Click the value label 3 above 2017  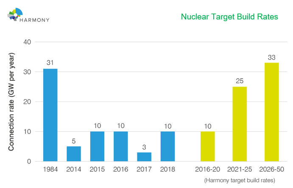pyautogui.click(x=144, y=147)
